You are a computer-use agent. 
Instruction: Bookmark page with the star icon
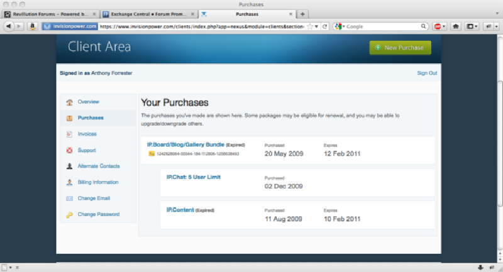point(310,26)
